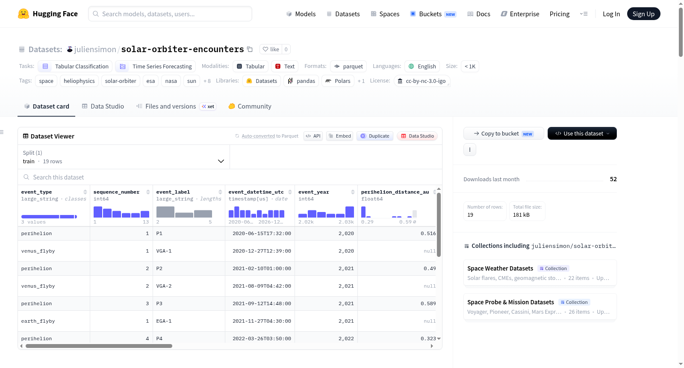
Task: Open the extra navigation menu icon
Action: tap(584, 14)
